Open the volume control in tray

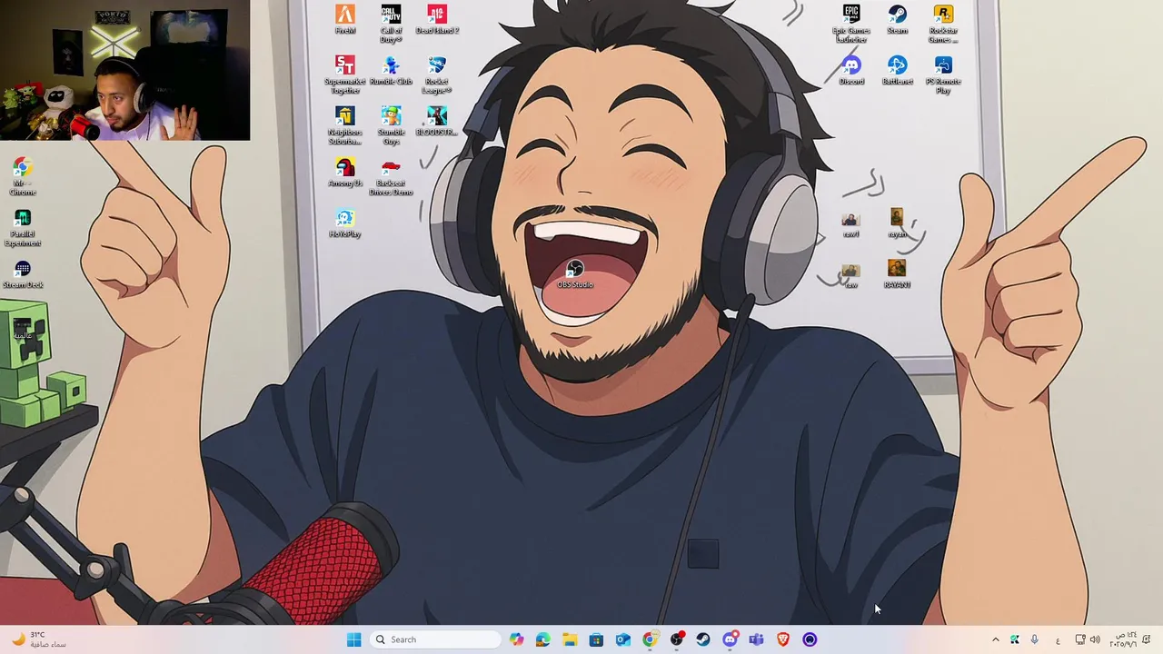click(1095, 639)
